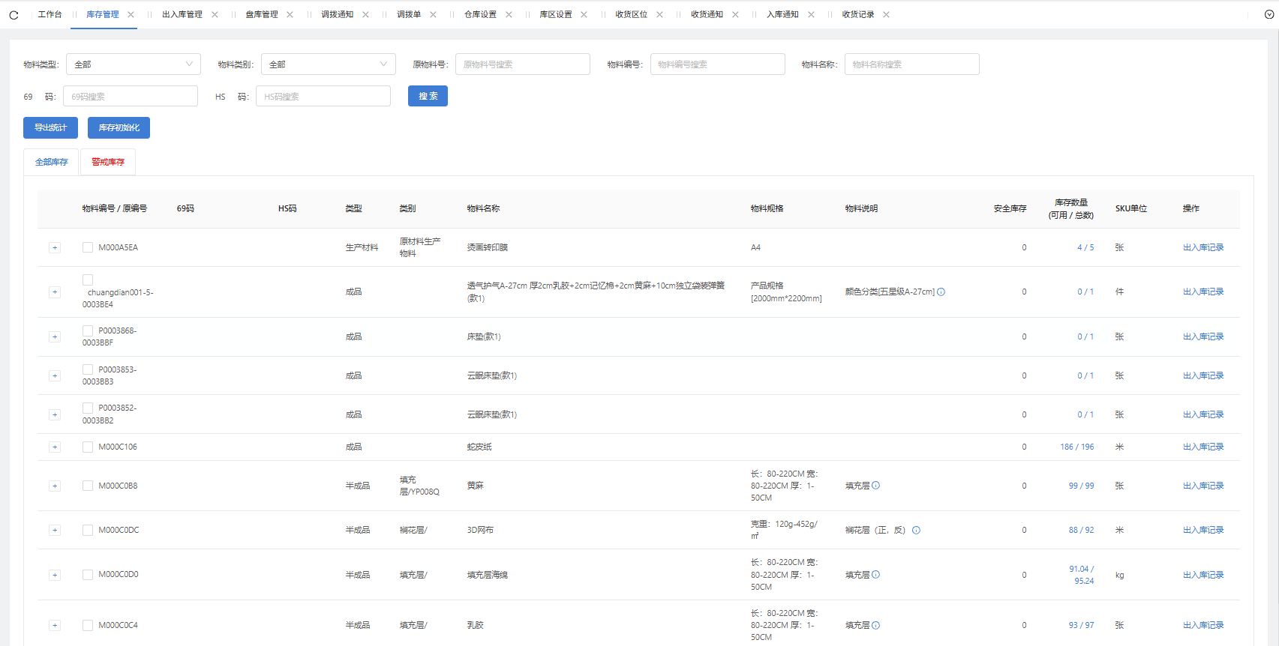The image size is (1279, 646).
Task: Select the 警戒库存 tab
Action: tap(108, 162)
